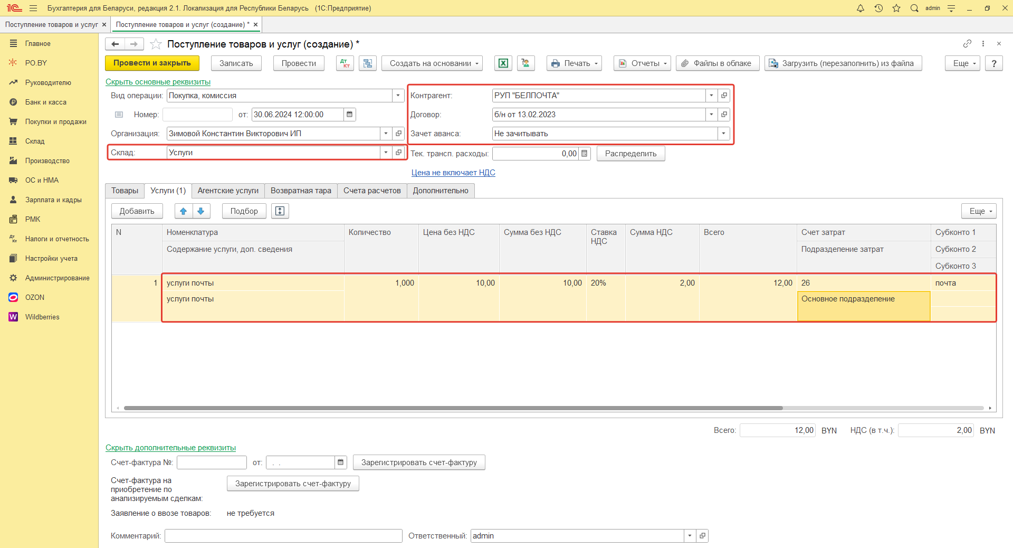Copy link to document icon
Screen dimensions: 1013x548
click(x=967, y=44)
